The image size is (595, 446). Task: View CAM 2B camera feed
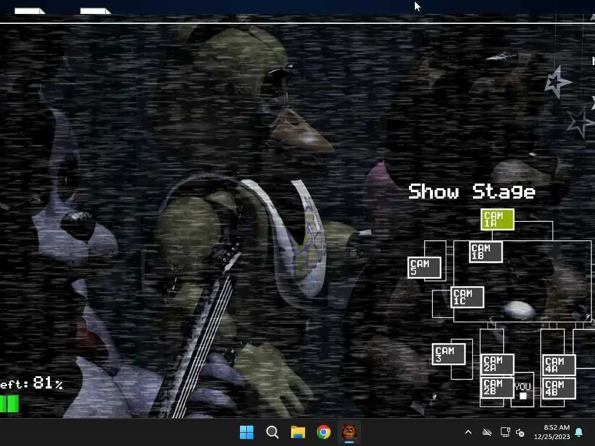497,387
